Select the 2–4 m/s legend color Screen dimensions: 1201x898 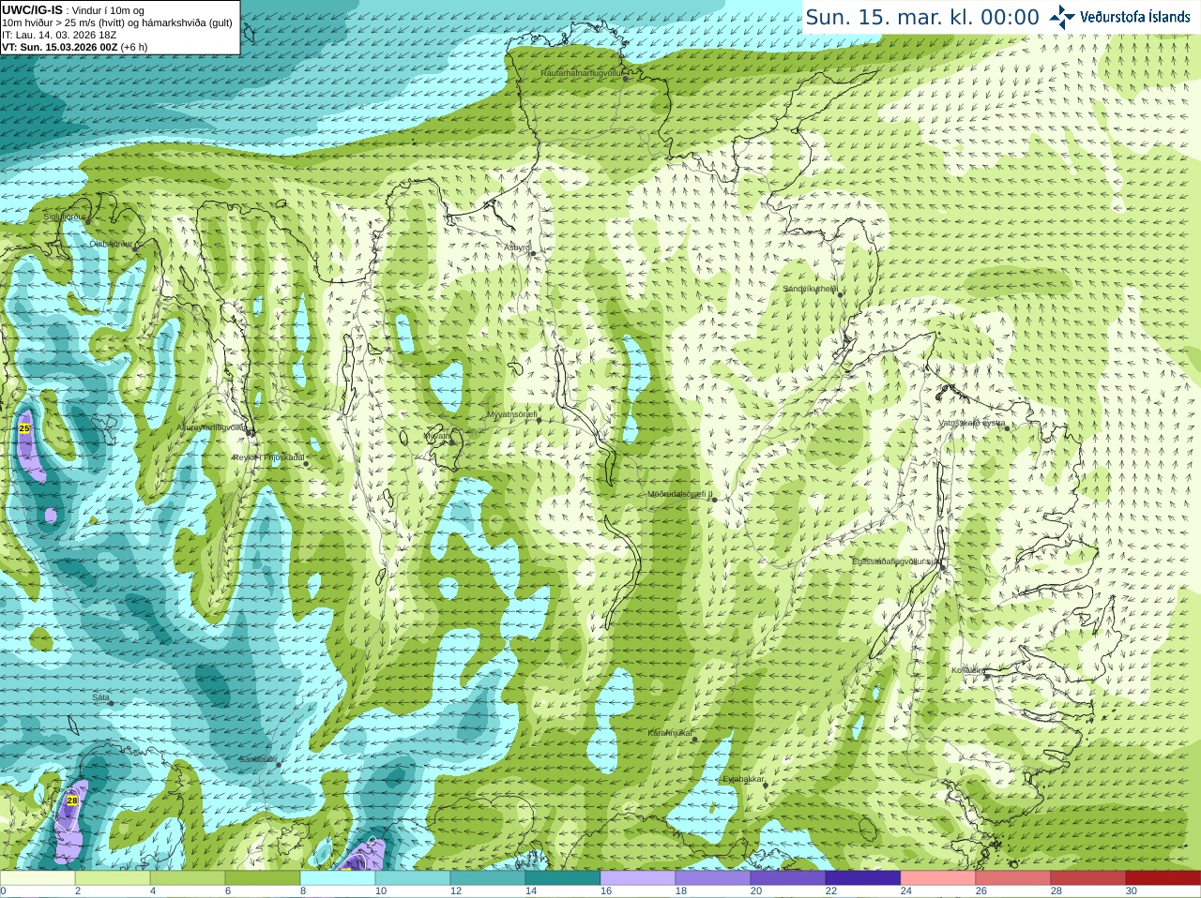113,878
